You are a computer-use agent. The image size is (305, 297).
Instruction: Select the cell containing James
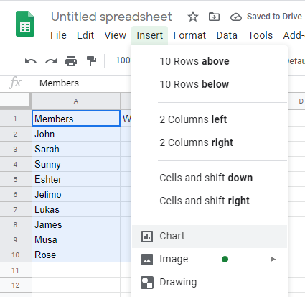tap(76, 224)
